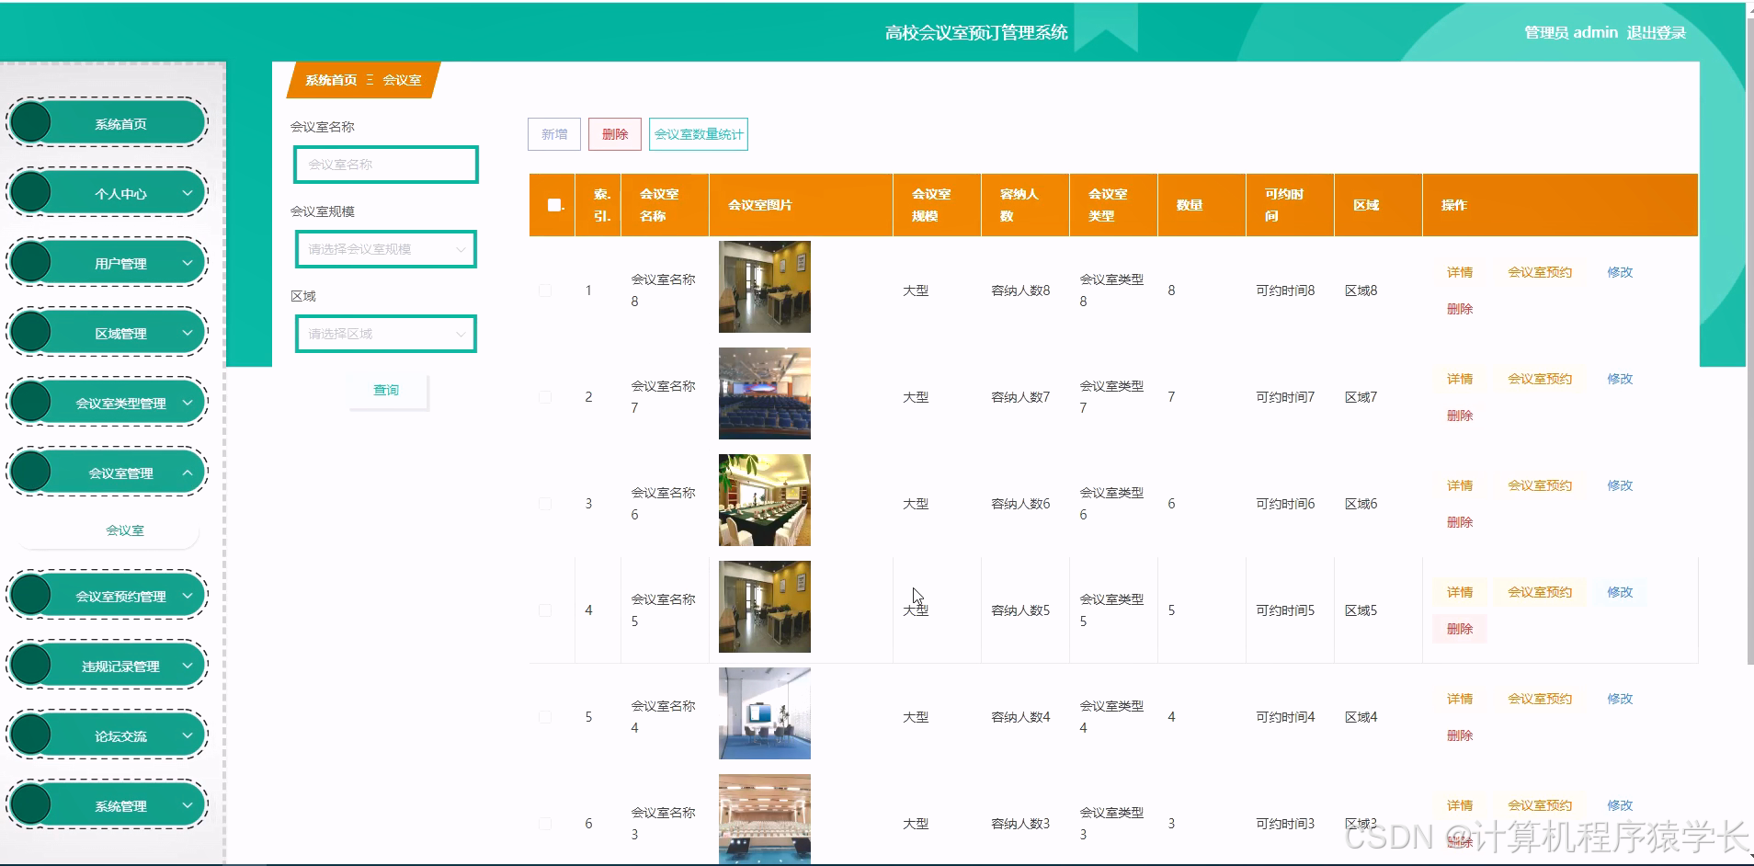
Task: Click 详情 for 会议室名称7 row
Action: point(1460,379)
